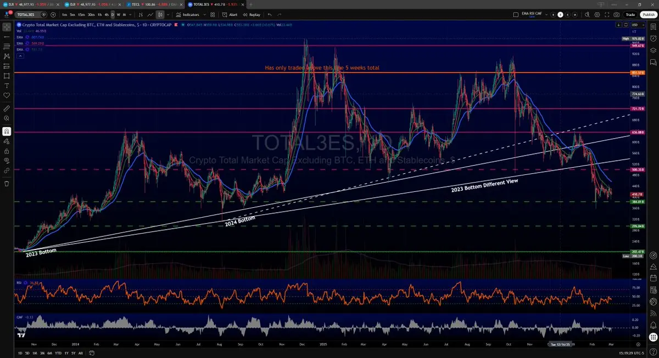
Task: Select the candles chart style icon
Action: click(160, 15)
